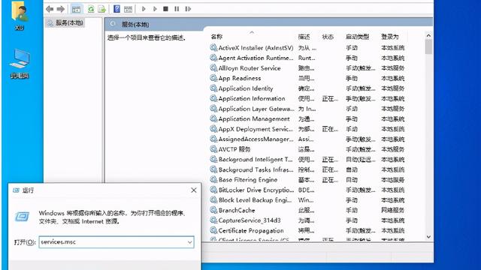The height and width of the screenshot is (270, 481).
Task: Click the gear icon beside AVCTP 服务
Action: 213,149
